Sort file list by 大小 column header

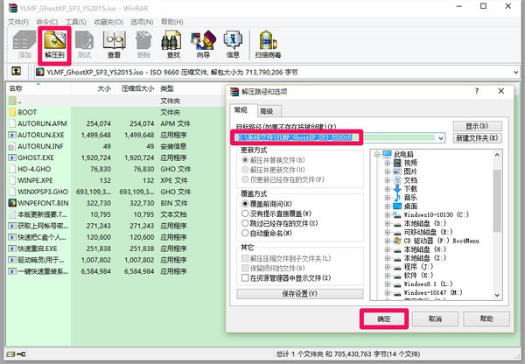91,88
